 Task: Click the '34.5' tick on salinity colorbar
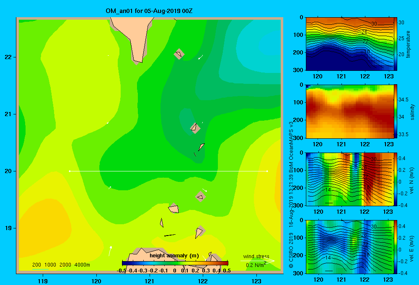click(x=403, y=99)
